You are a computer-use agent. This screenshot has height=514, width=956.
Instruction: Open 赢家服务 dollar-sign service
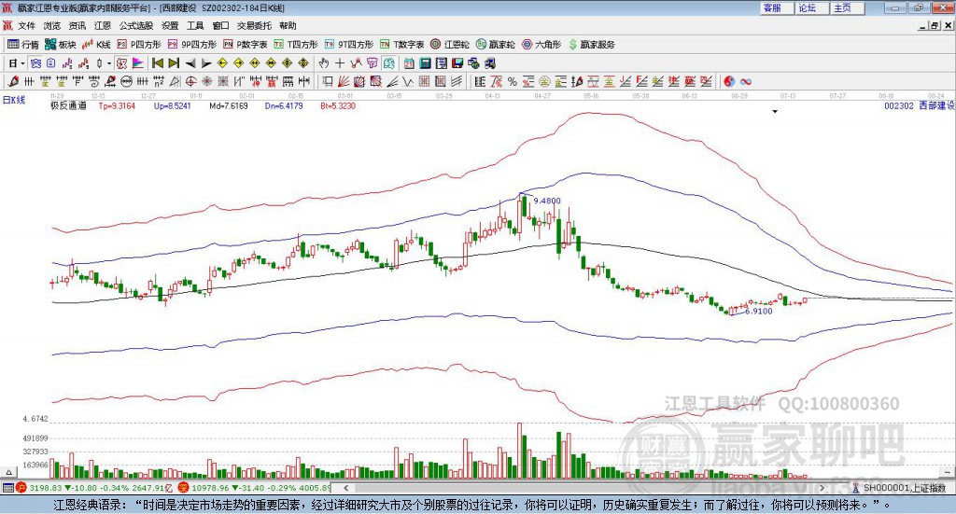click(x=591, y=45)
